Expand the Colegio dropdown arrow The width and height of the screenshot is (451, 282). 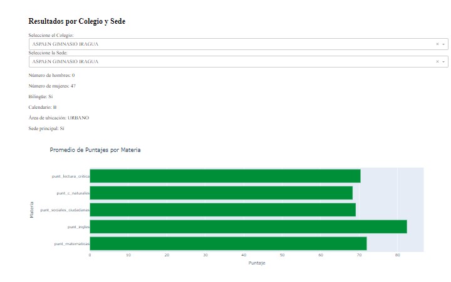[x=443, y=44]
